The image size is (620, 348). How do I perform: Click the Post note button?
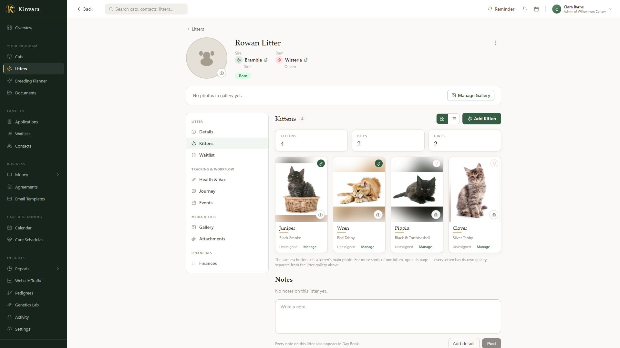click(x=491, y=343)
